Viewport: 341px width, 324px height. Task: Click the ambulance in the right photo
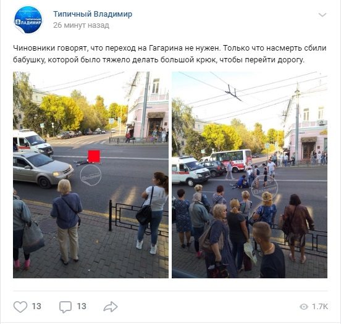coord(190,171)
